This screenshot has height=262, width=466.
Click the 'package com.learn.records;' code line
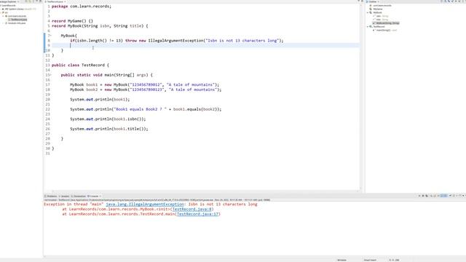pos(82,7)
